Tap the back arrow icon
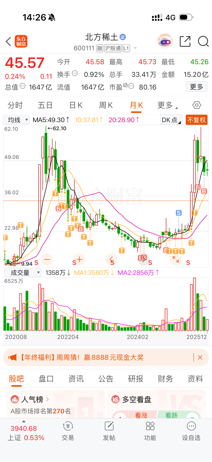212x462 pixels. 8,41
